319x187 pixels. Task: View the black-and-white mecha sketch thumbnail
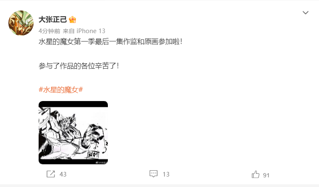(73, 132)
